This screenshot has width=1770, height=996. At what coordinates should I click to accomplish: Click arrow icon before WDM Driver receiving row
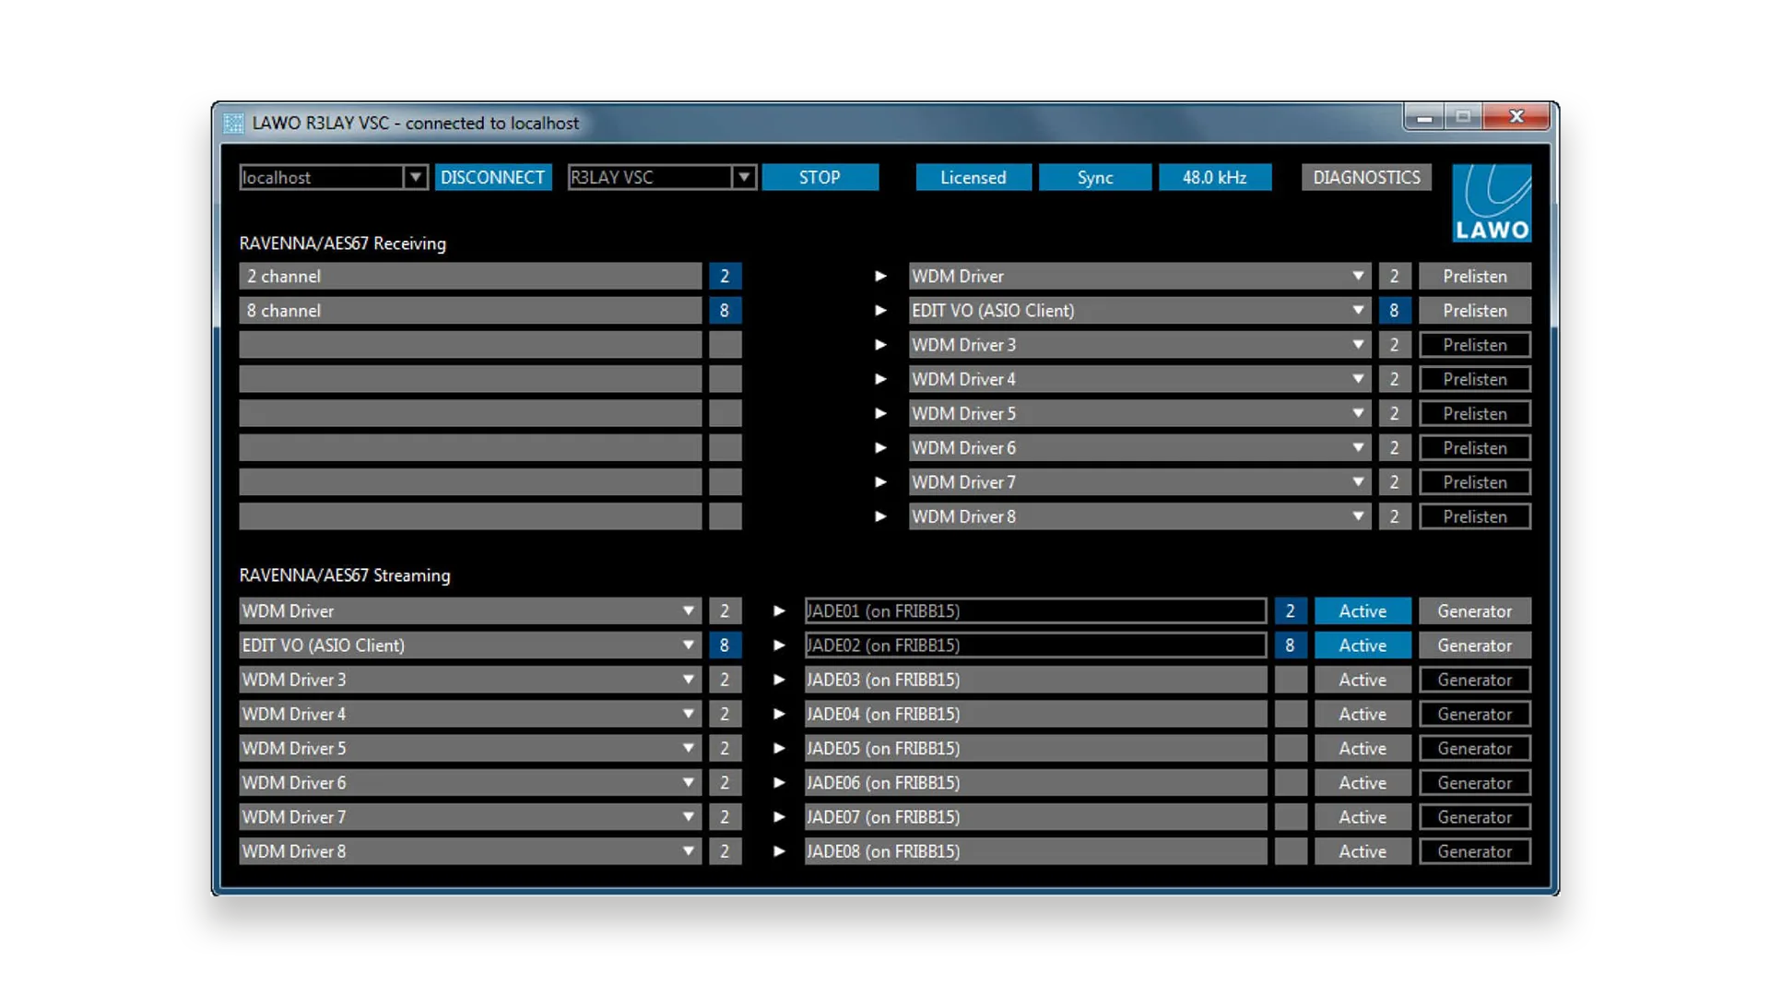[880, 276]
